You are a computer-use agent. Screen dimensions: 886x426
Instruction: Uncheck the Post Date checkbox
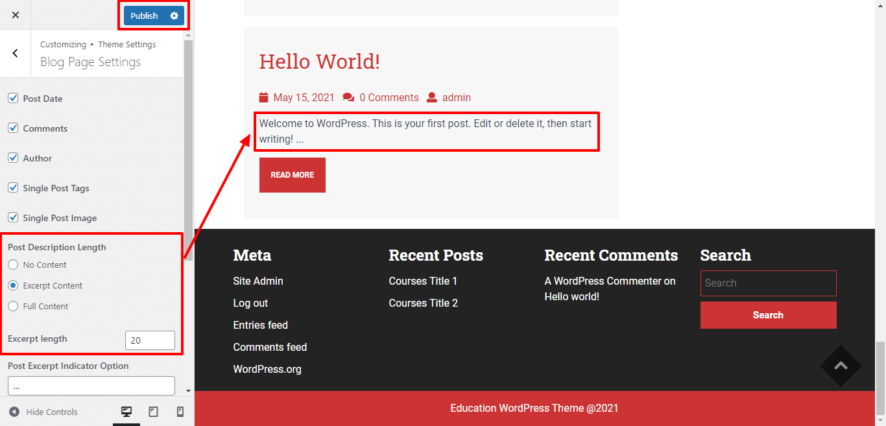[x=13, y=99]
